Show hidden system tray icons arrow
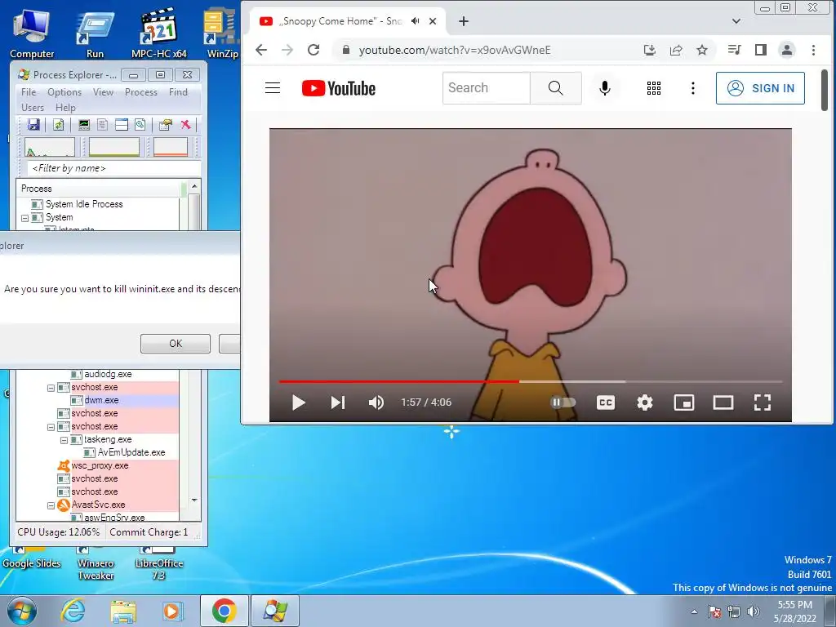The height and width of the screenshot is (627, 836). tap(694, 611)
